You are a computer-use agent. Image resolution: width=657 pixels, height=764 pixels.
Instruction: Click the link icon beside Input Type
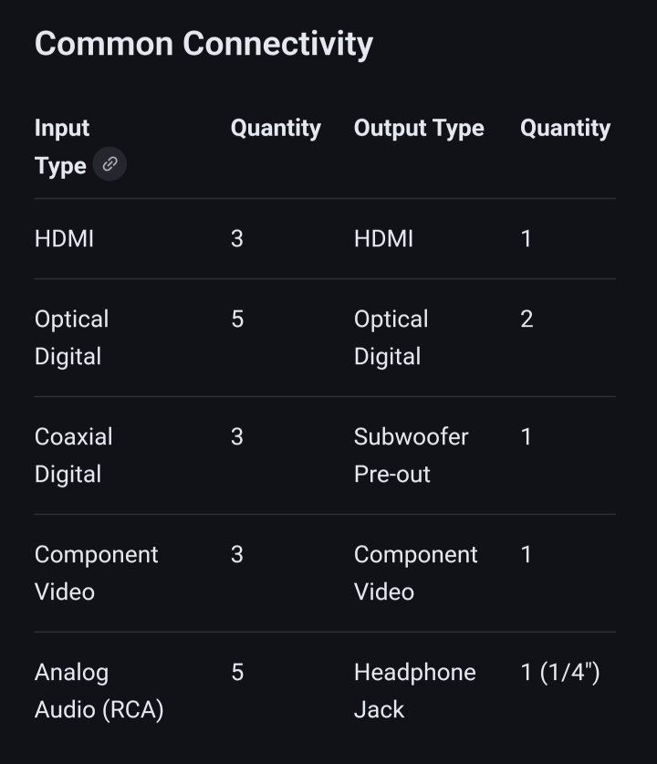coord(109,165)
